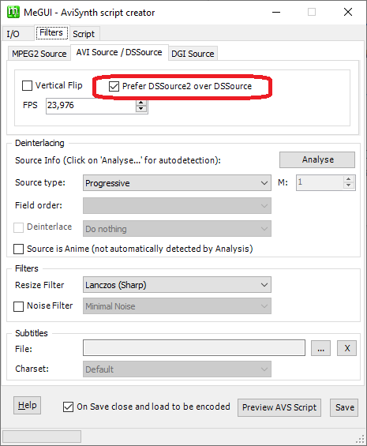
Task: Open the Charset dropdown
Action: tap(177, 369)
